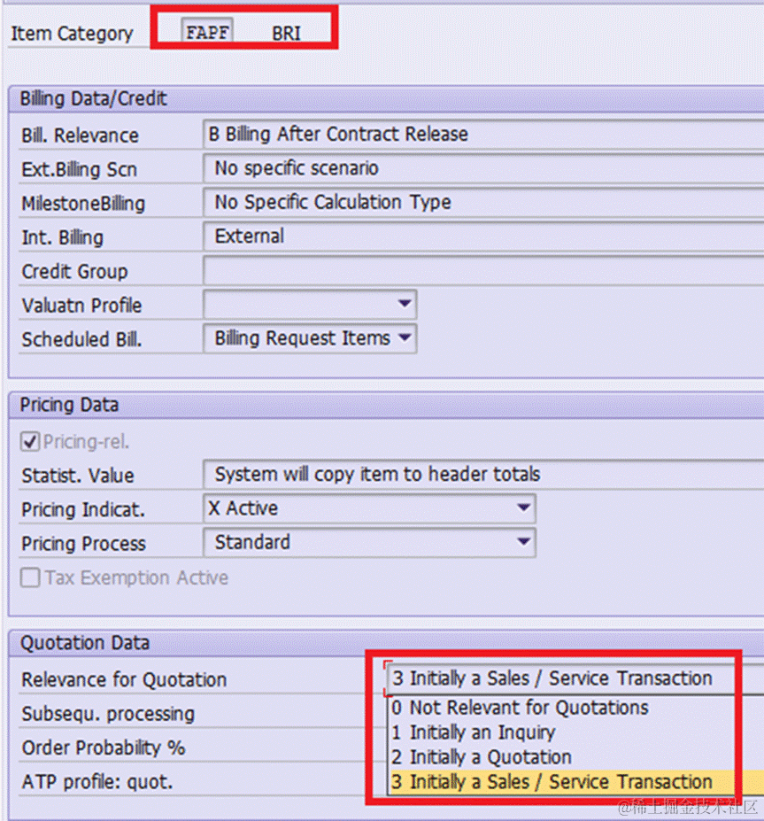Click the Pricing Process label
Viewport: 764px width, 821px height.
coord(83,544)
